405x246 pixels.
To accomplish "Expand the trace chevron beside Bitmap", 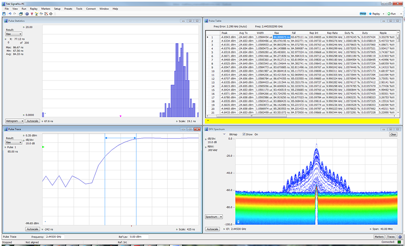I will click(225, 134).
